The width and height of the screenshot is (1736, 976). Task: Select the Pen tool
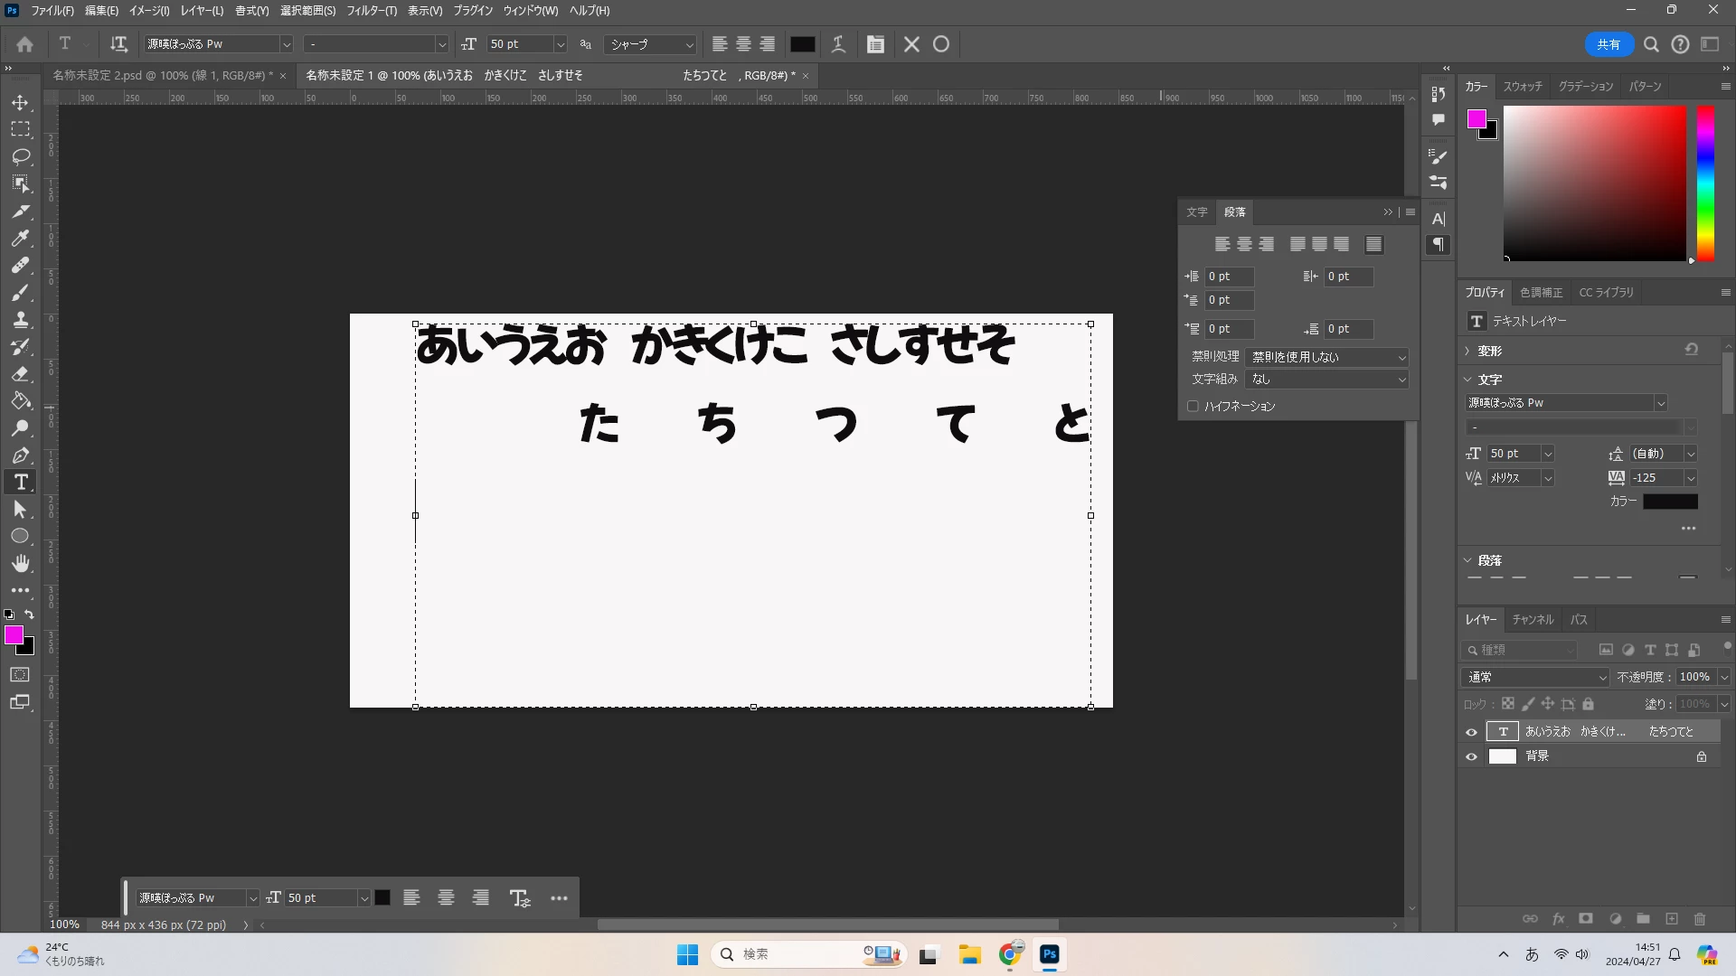[21, 455]
